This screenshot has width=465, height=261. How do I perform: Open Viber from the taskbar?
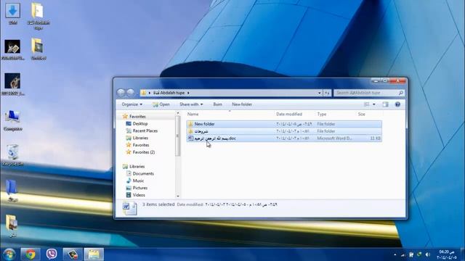(x=52, y=254)
